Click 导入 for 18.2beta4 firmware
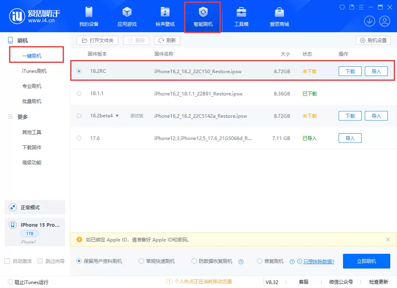The image size is (397, 288). pyautogui.click(x=376, y=116)
